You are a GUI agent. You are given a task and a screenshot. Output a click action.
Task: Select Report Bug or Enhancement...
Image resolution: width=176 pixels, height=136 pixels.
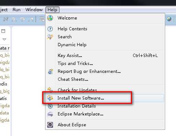click(105, 71)
